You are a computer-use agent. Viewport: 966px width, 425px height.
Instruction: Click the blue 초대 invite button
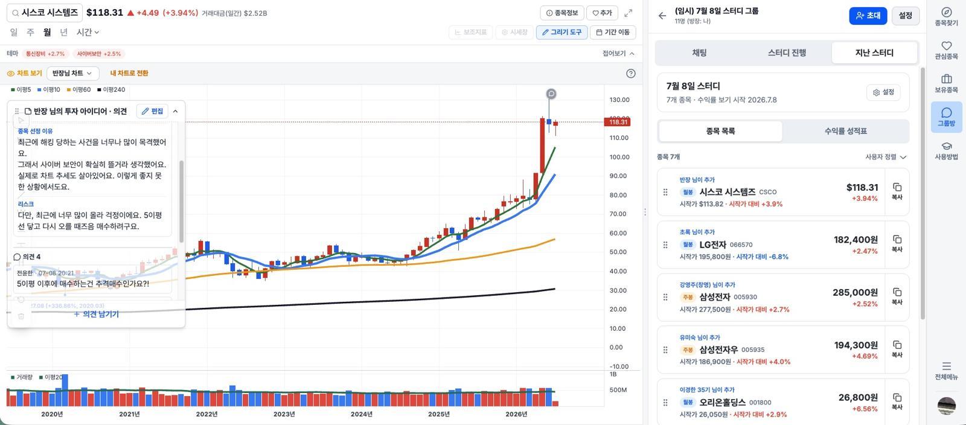868,16
